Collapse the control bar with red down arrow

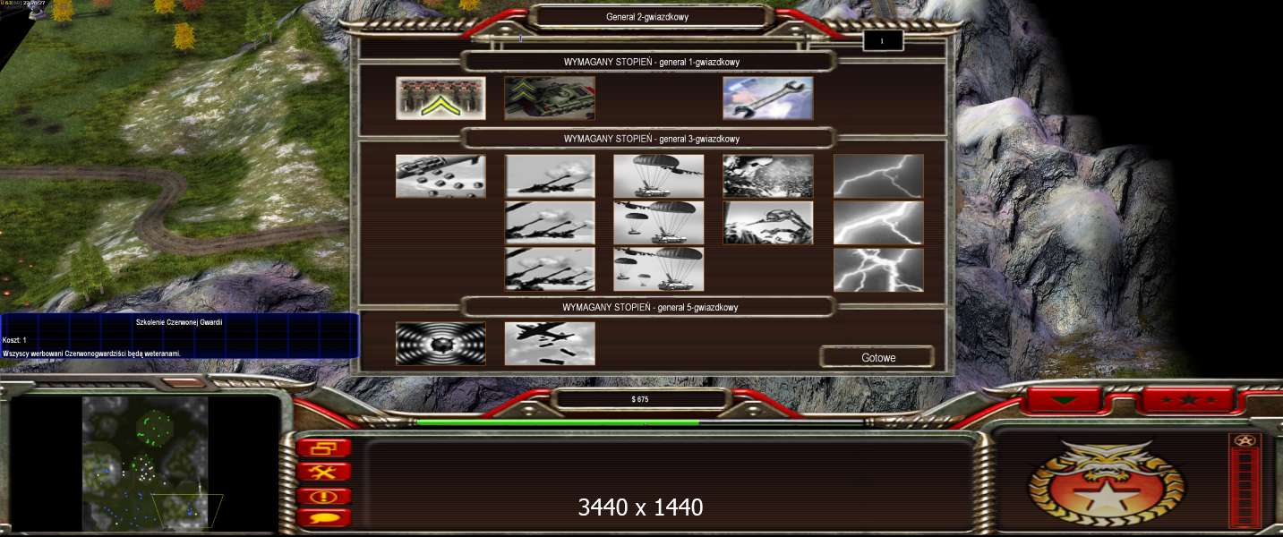[x=1063, y=400]
